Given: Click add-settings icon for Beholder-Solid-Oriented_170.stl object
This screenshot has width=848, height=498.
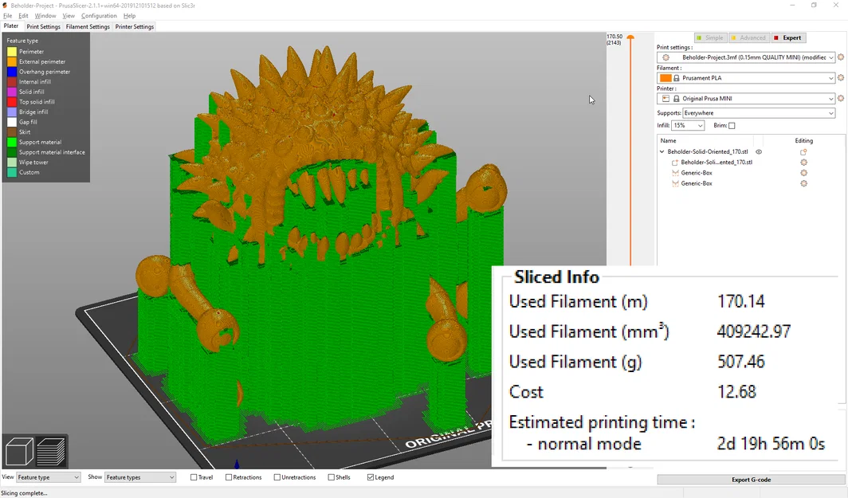Looking at the screenshot, I should [x=803, y=152].
